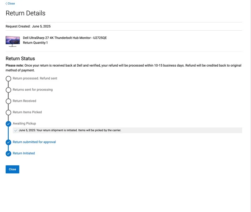Click the 'Return Items Picked' label
The height and width of the screenshot is (212, 251).
27,112
